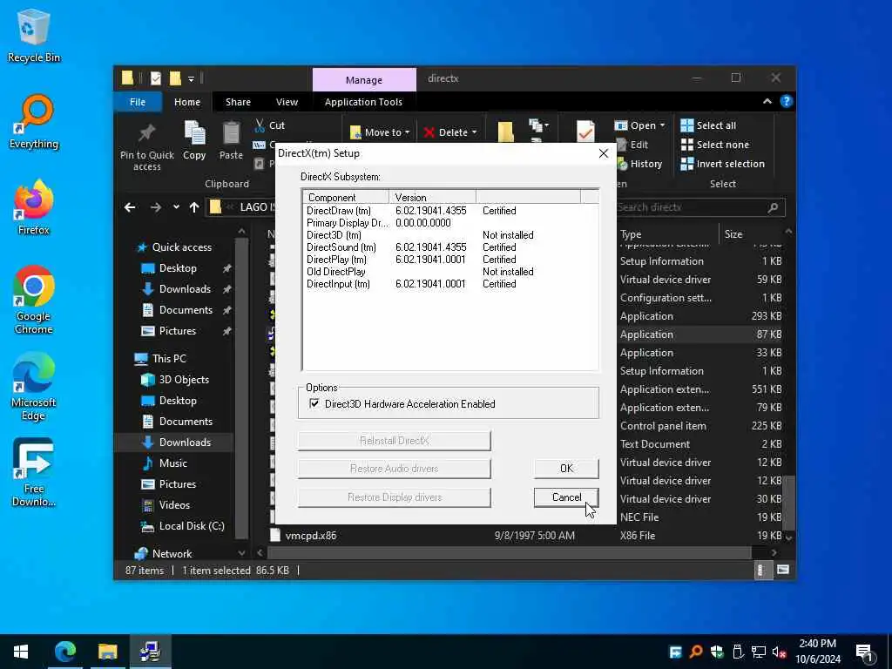Viewport: 892px width, 669px height.
Task: Click the Back navigation arrow
Action: (x=130, y=207)
